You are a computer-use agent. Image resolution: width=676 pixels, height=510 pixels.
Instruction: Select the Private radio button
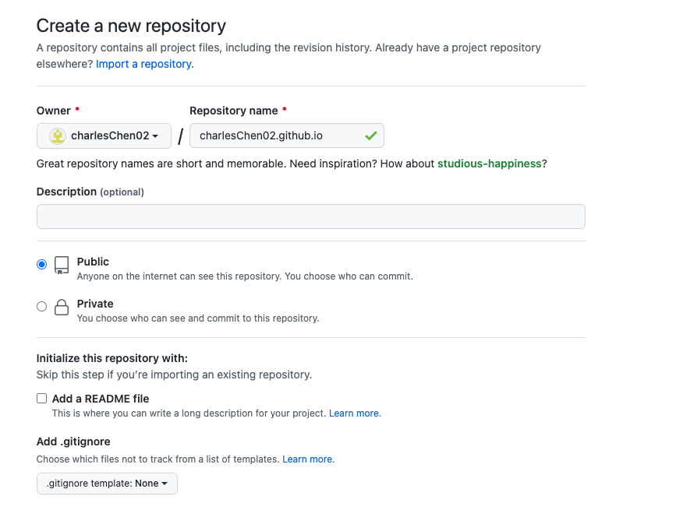tap(42, 307)
